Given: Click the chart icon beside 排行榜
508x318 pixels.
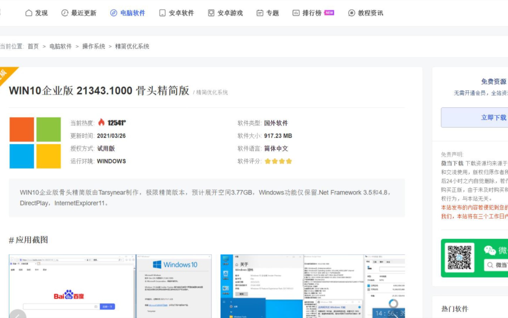Looking at the screenshot, I should point(296,13).
